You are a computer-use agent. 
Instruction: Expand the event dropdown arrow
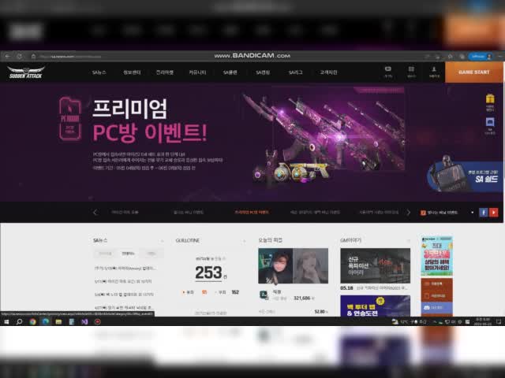pyautogui.click(x=472, y=213)
